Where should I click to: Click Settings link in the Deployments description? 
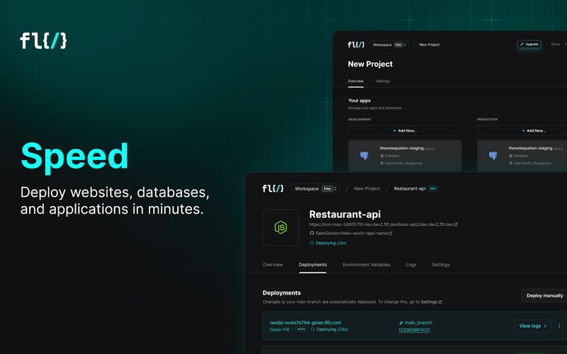coord(431,302)
